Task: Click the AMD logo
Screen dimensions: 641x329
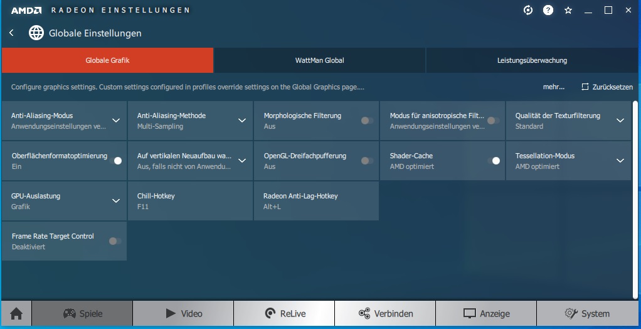Action: 26,10
